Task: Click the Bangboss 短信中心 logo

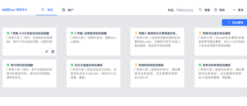Action: 15,10
